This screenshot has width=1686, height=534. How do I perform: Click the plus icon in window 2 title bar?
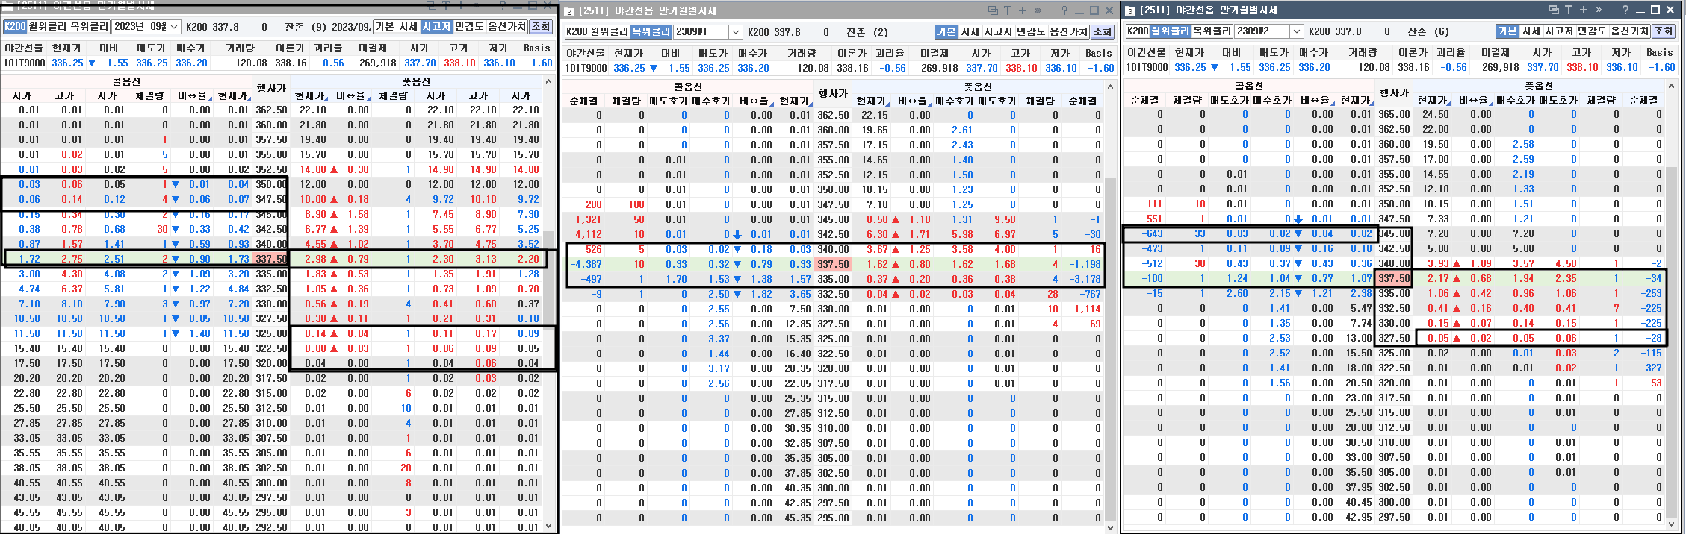pyautogui.click(x=1023, y=10)
